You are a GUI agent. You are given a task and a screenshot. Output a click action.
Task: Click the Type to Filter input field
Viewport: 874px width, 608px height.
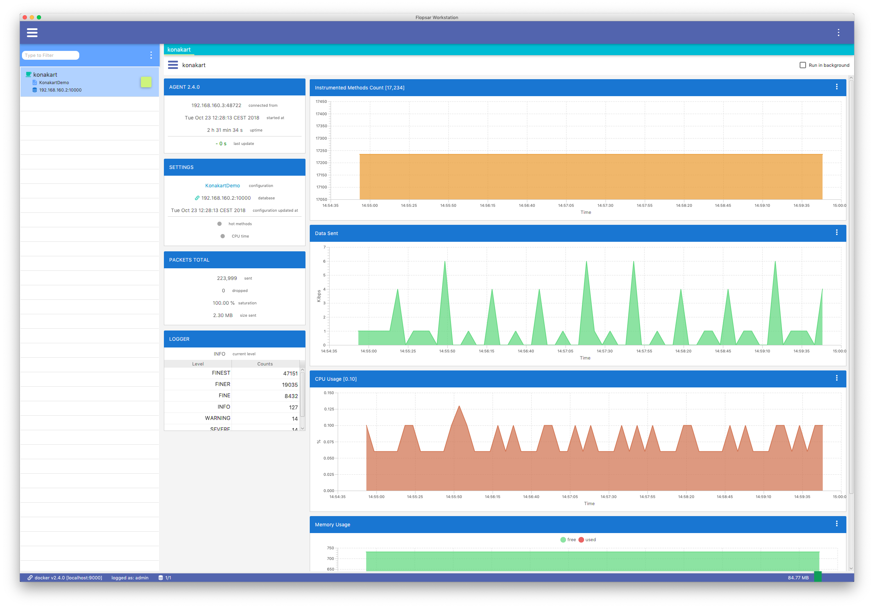click(x=51, y=55)
